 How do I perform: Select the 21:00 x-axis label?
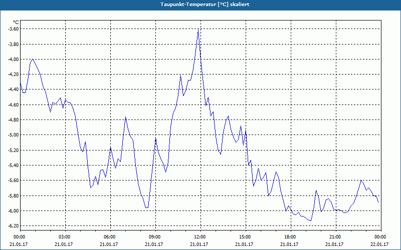click(336, 237)
